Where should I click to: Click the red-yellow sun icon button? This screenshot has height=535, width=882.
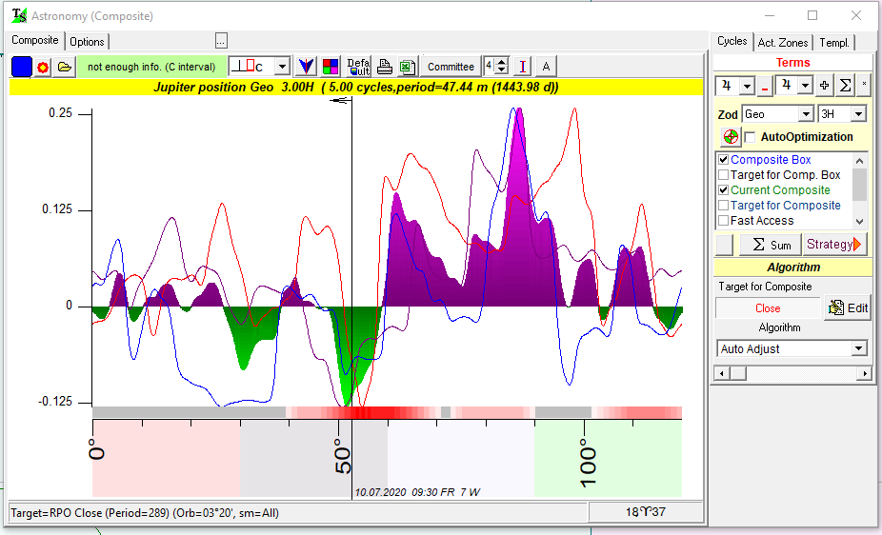coord(43,67)
